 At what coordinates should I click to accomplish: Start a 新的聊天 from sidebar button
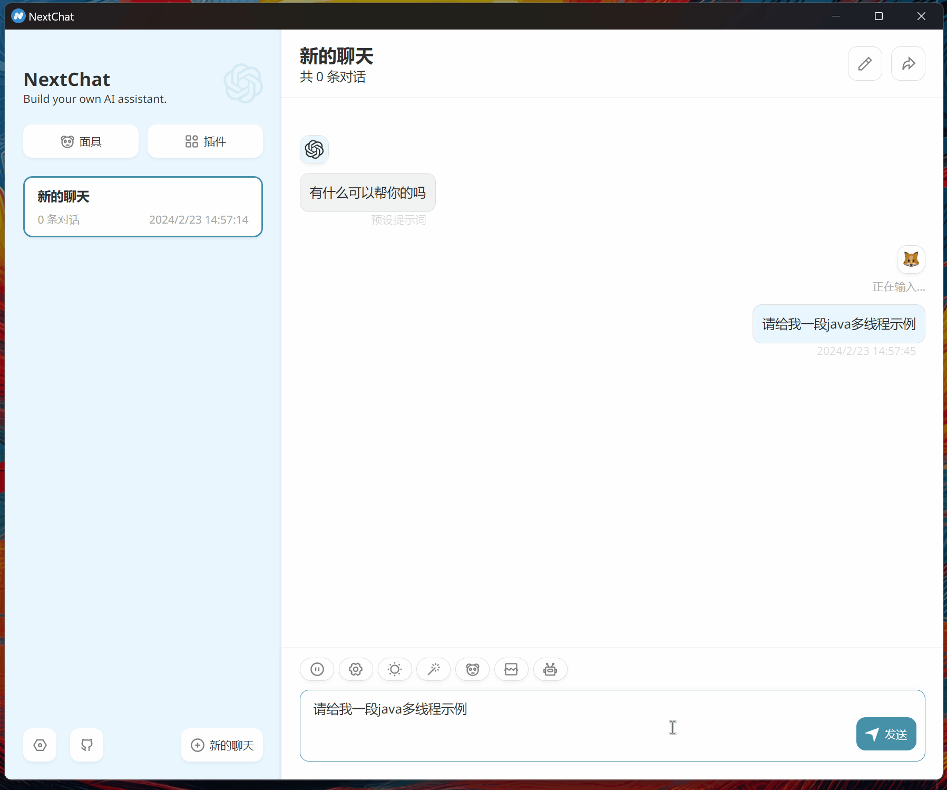pos(222,745)
